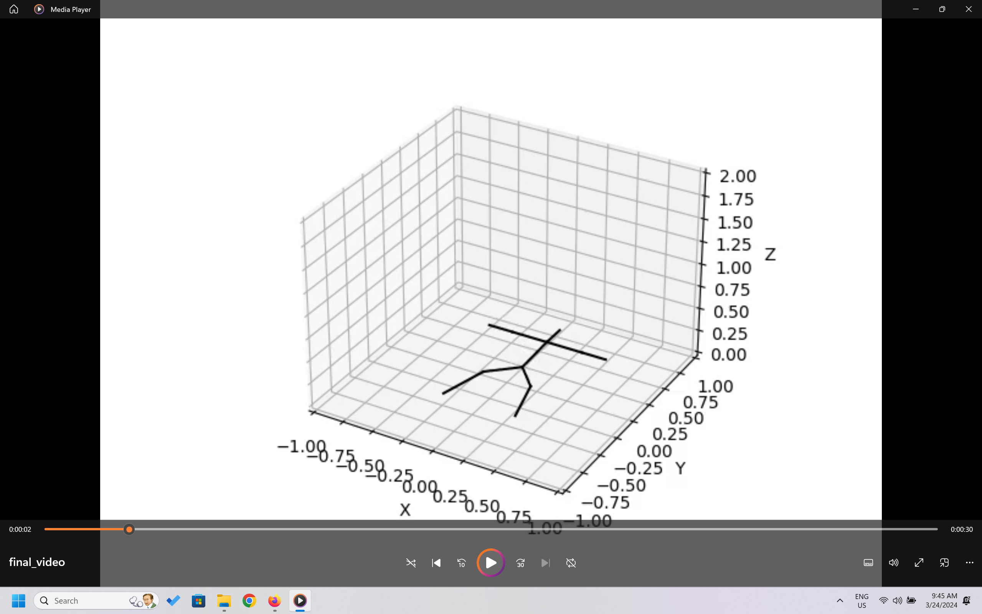
Task: Open the more options menu
Action: click(970, 563)
